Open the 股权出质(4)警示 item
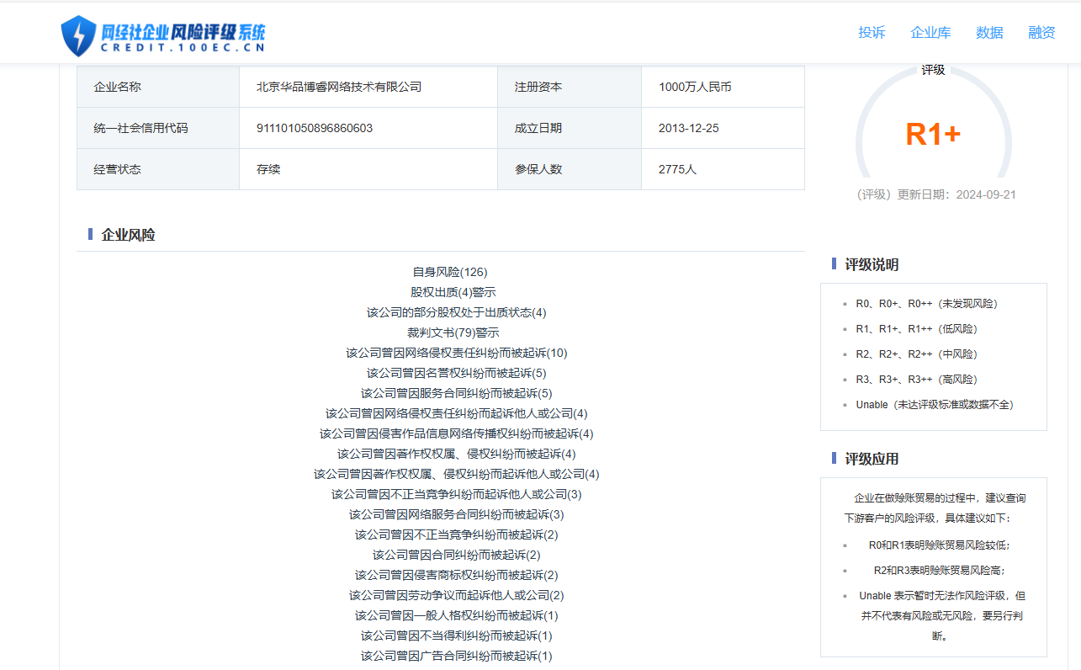Image resolution: width=1081 pixels, height=670 pixels. coord(453,292)
